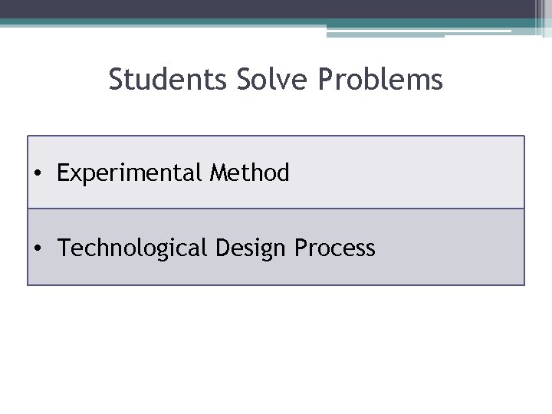Select the word Problems in the title
Screen dimensions: 552x414
point(380,79)
